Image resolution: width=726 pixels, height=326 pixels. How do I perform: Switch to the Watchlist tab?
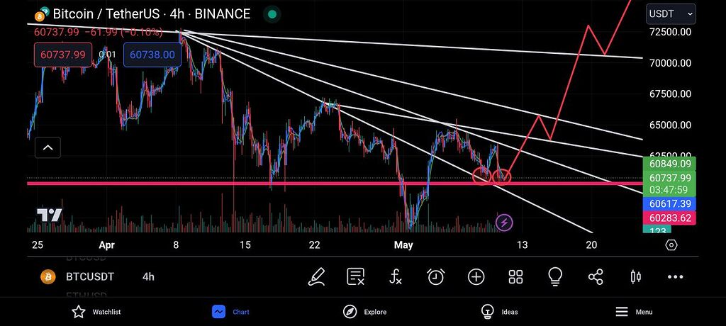[x=96, y=312]
